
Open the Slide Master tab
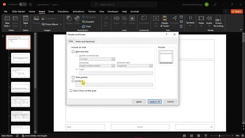(18, 11)
